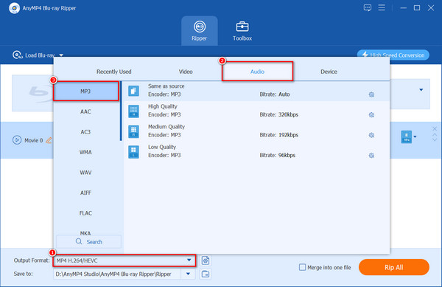
Task: Click the Load Blu-ray disc icon
Action: (x=17, y=55)
